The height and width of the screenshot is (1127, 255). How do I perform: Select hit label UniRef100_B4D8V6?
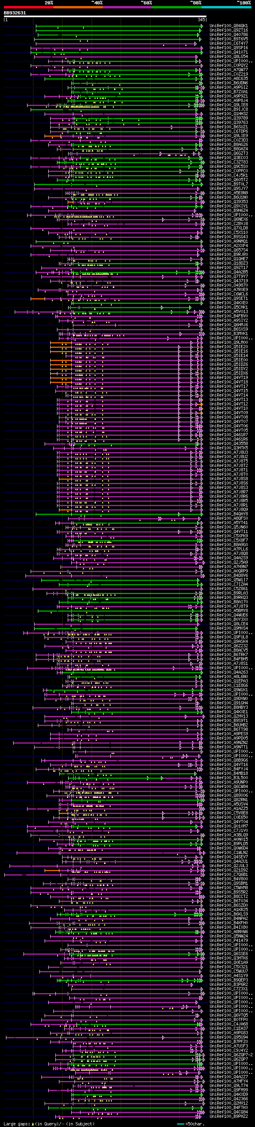coord(229,576)
